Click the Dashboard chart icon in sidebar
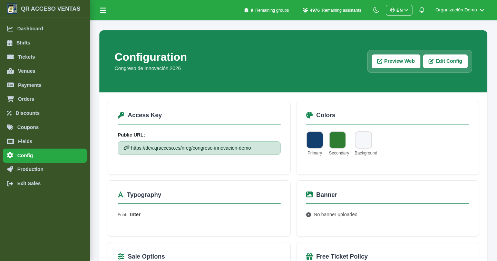 pos(10,29)
